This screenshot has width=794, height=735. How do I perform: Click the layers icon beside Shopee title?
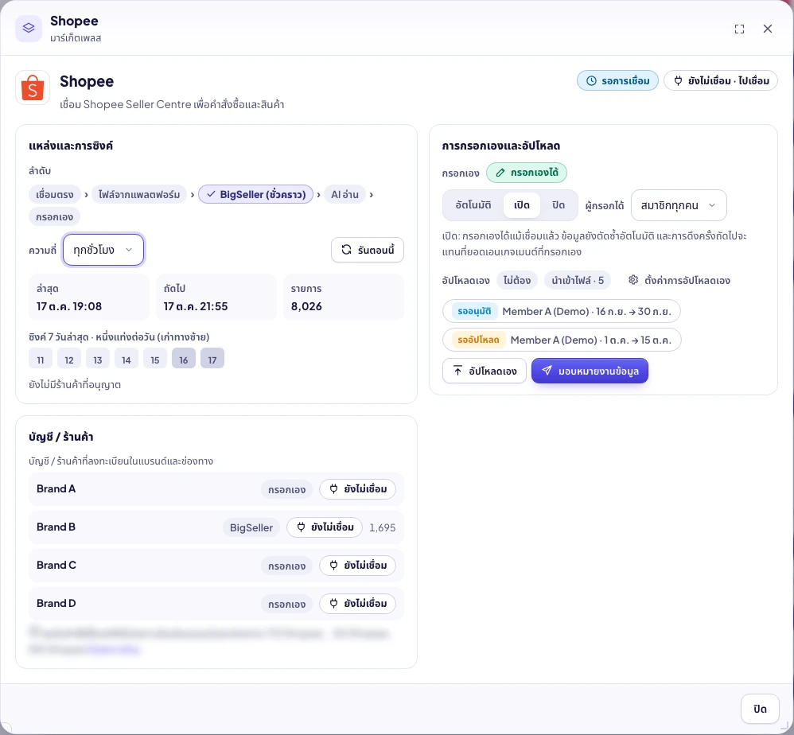[29, 29]
